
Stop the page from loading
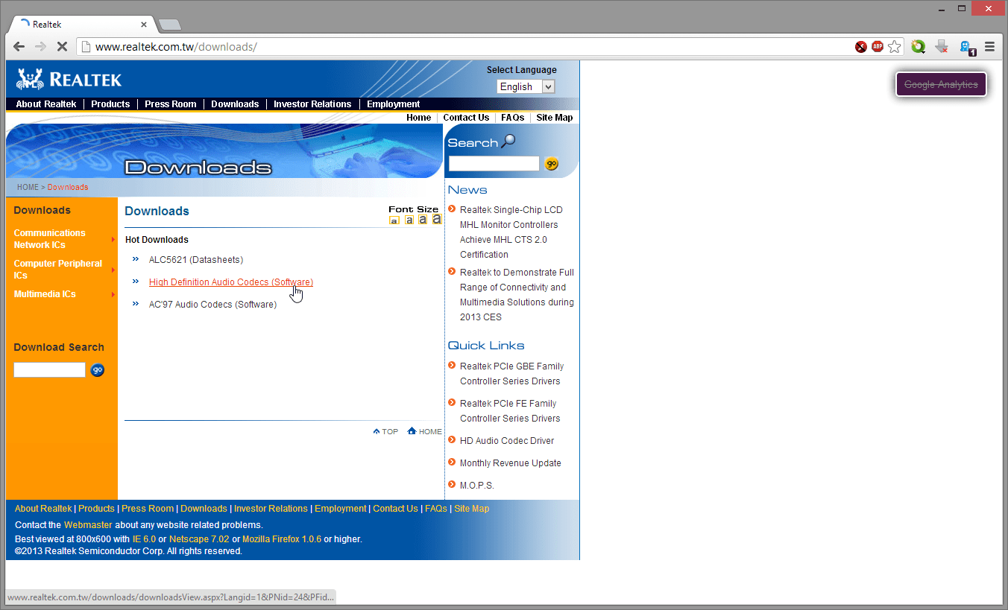(x=62, y=47)
